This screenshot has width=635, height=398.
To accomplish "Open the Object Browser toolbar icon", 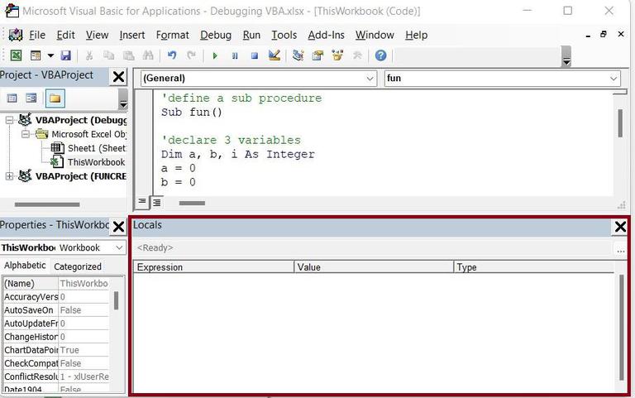I will [337, 55].
